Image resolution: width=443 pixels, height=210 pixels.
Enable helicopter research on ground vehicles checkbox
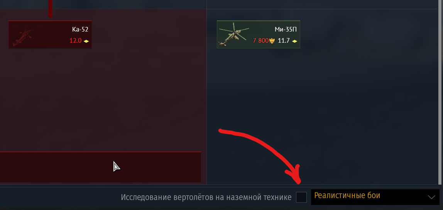(x=301, y=197)
